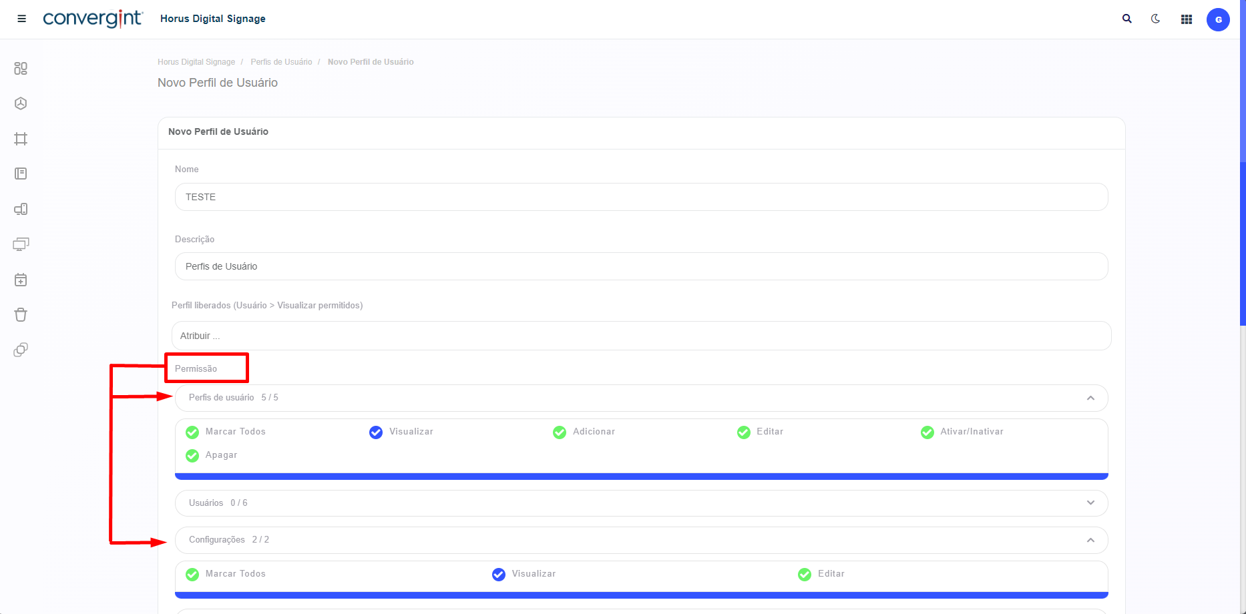Open the apps grid icon in header
The image size is (1246, 614).
point(1186,19)
